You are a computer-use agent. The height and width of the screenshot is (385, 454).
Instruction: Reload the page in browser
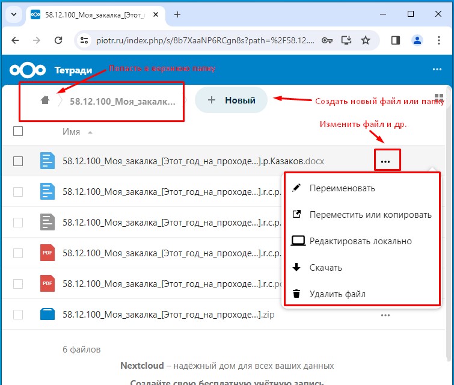58,40
